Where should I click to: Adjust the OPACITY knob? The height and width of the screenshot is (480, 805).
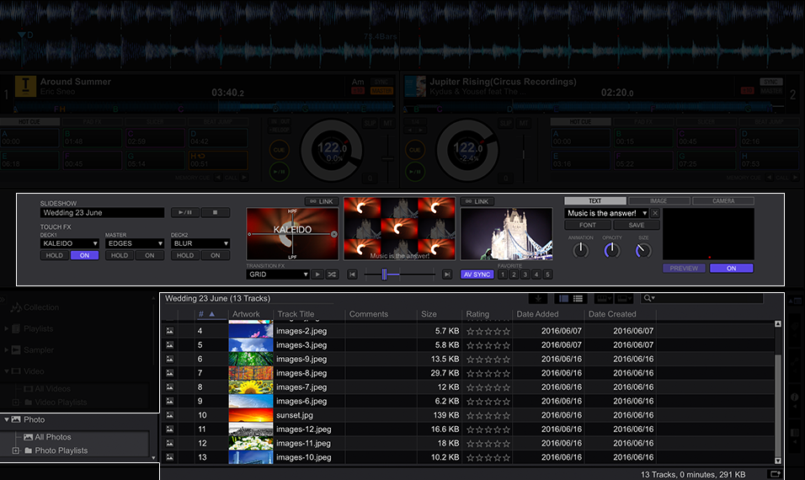pos(612,250)
